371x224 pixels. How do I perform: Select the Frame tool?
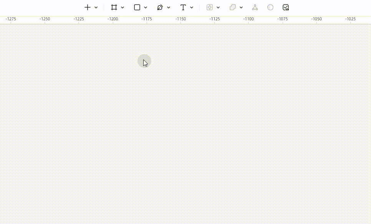coord(114,7)
